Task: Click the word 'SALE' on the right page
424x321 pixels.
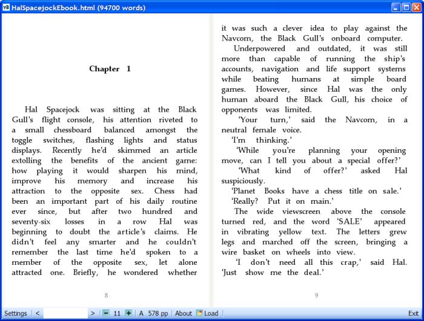Action: coord(349,221)
